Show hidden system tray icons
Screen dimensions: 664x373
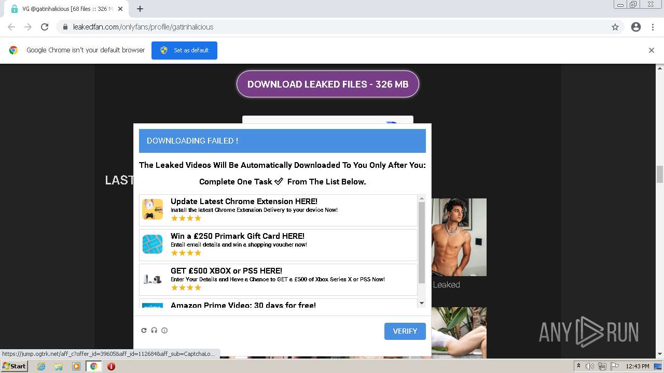578,366
